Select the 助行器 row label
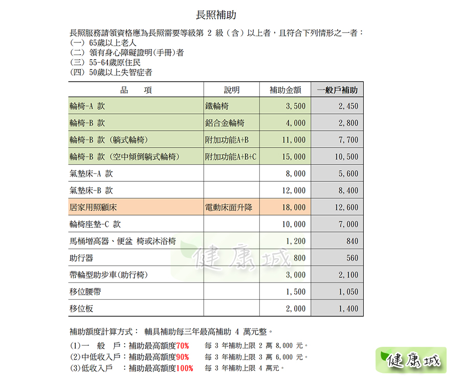This screenshot has width=464, height=380. 81,258
